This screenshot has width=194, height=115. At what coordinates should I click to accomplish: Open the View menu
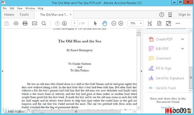[x=20, y=8]
